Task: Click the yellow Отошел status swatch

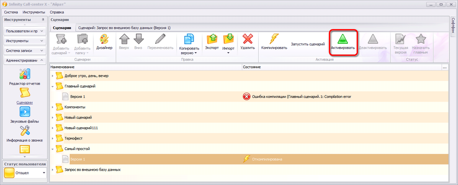Action: (x=9, y=173)
